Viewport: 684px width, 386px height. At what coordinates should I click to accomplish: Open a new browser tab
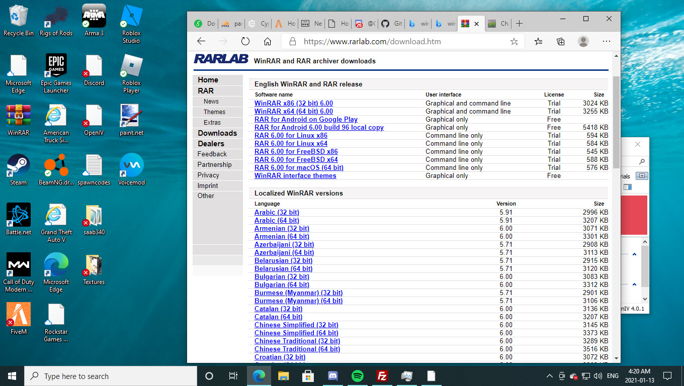click(x=520, y=24)
